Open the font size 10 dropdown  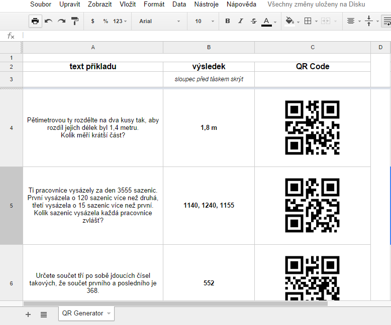click(204, 21)
